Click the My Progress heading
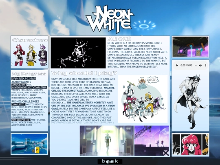This screenshot has width=220, height=165. click(x=29, y=74)
